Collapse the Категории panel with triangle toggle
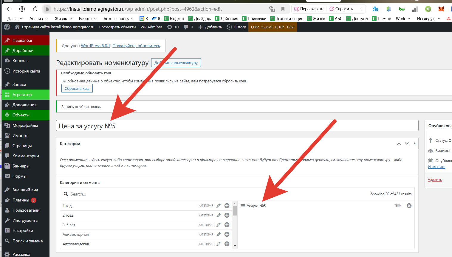The height and width of the screenshot is (257, 452). click(x=414, y=144)
